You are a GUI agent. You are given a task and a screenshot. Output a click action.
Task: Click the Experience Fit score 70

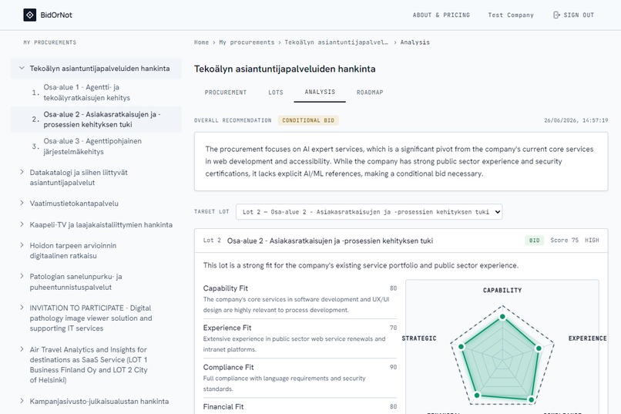pyautogui.click(x=393, y=328)
